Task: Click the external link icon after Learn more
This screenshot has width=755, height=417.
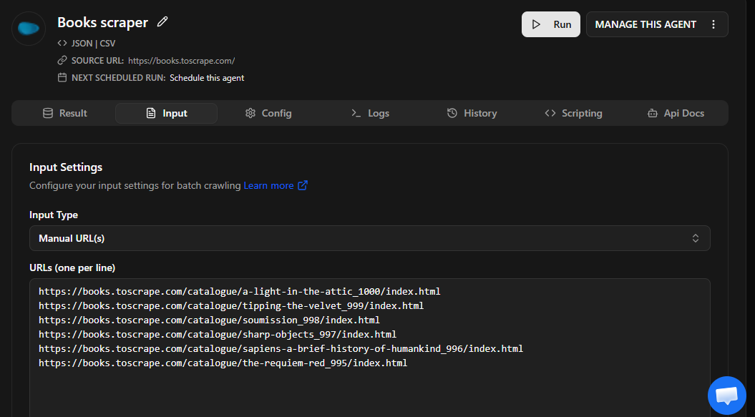Action: 303,185
